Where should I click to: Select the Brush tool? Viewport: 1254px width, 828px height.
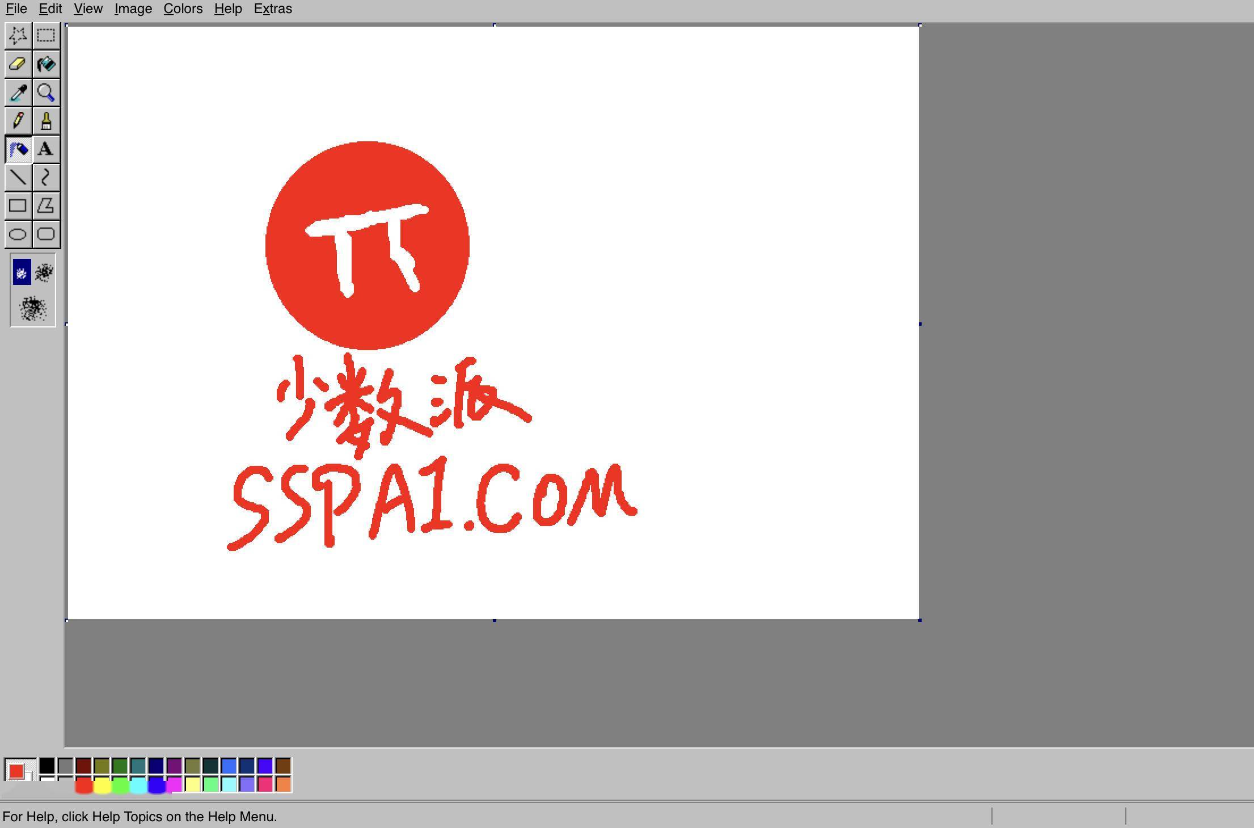click(x=46, y=121)
